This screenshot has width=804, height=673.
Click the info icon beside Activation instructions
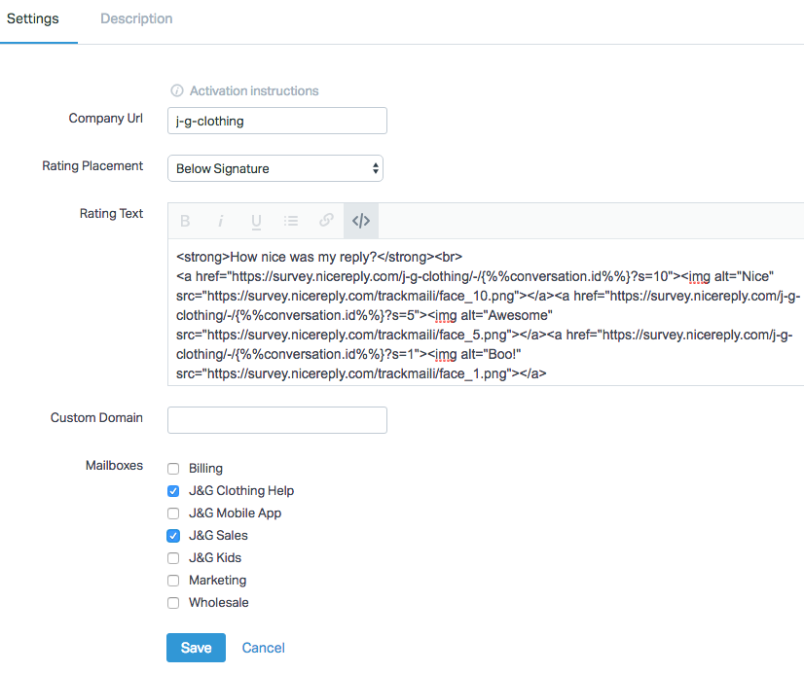[x=177, y=91]
